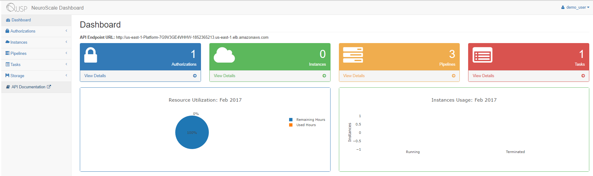Click the demo_user account name
Screen dimensions: 593x176
[x=576, y=7]
